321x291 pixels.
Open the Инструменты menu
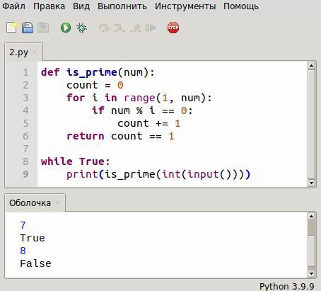[185, 6]
